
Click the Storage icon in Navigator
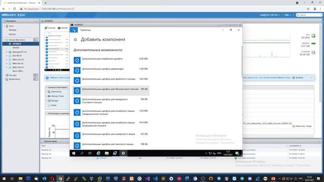[7, 75]
